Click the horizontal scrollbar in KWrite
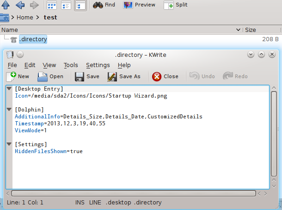 point(134,193)
